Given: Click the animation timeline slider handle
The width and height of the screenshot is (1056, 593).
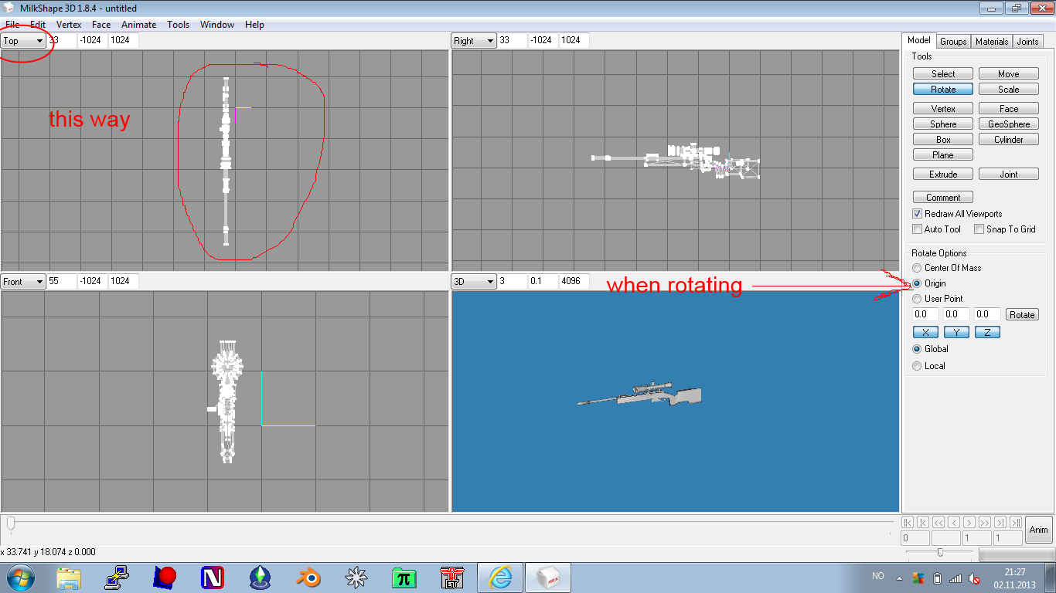Looking at the screenshot, I should [11, 524].
